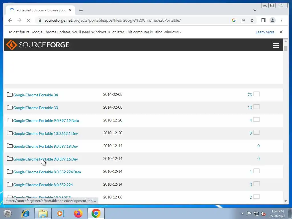Open the tab search dropdown arrow

[x=255, y=10]
